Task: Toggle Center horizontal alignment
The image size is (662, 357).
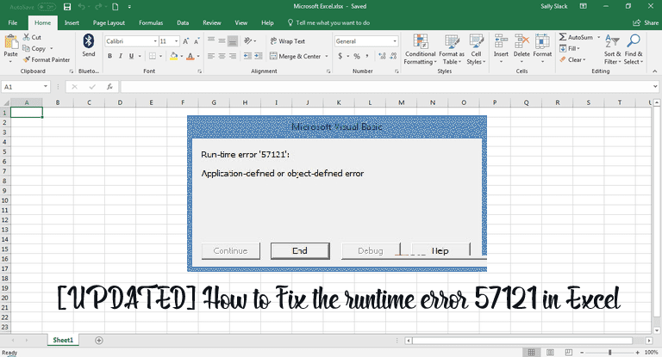Action: click(222, 56)
